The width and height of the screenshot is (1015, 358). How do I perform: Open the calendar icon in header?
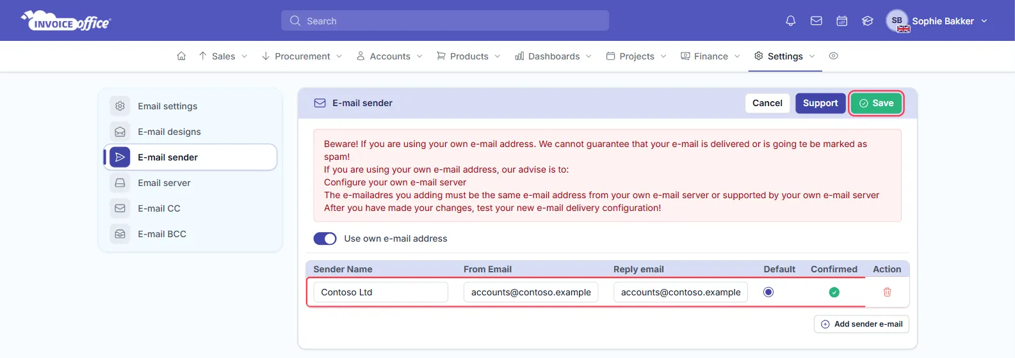click(x=842, y=21)
